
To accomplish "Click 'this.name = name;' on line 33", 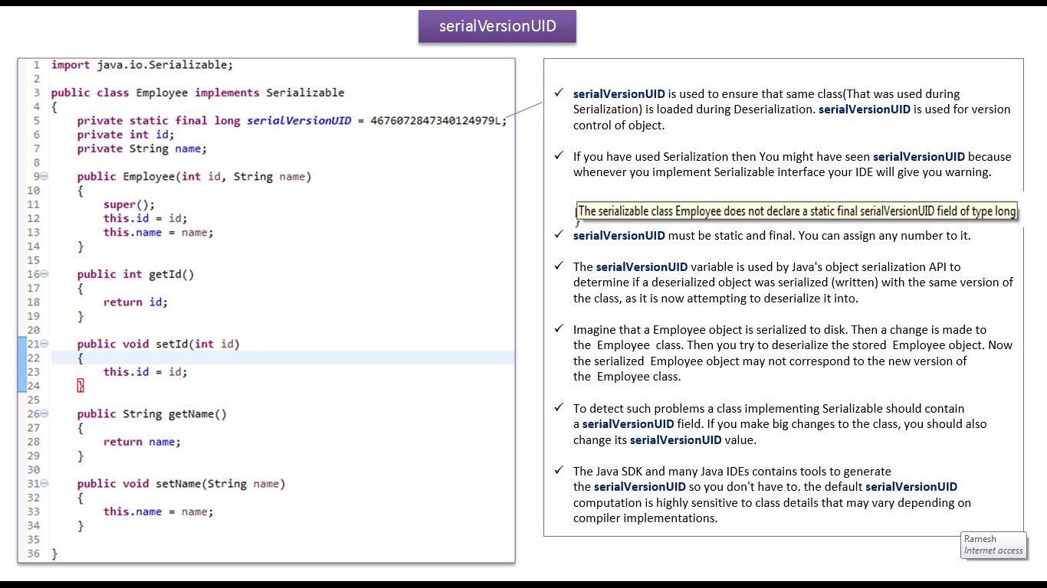I will pos(159,511).
